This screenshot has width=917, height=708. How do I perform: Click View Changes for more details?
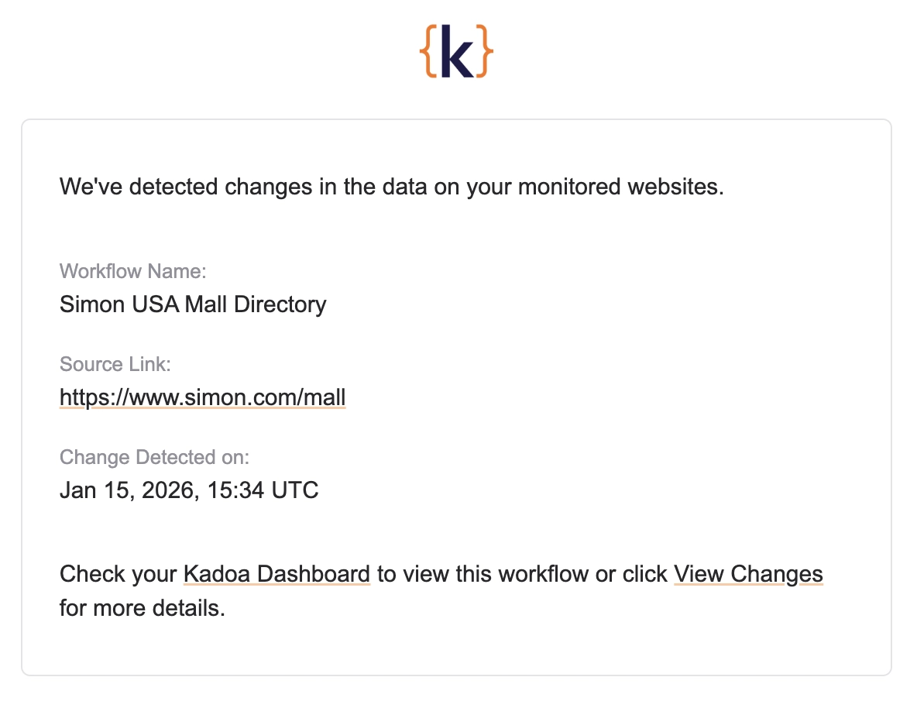748,574
